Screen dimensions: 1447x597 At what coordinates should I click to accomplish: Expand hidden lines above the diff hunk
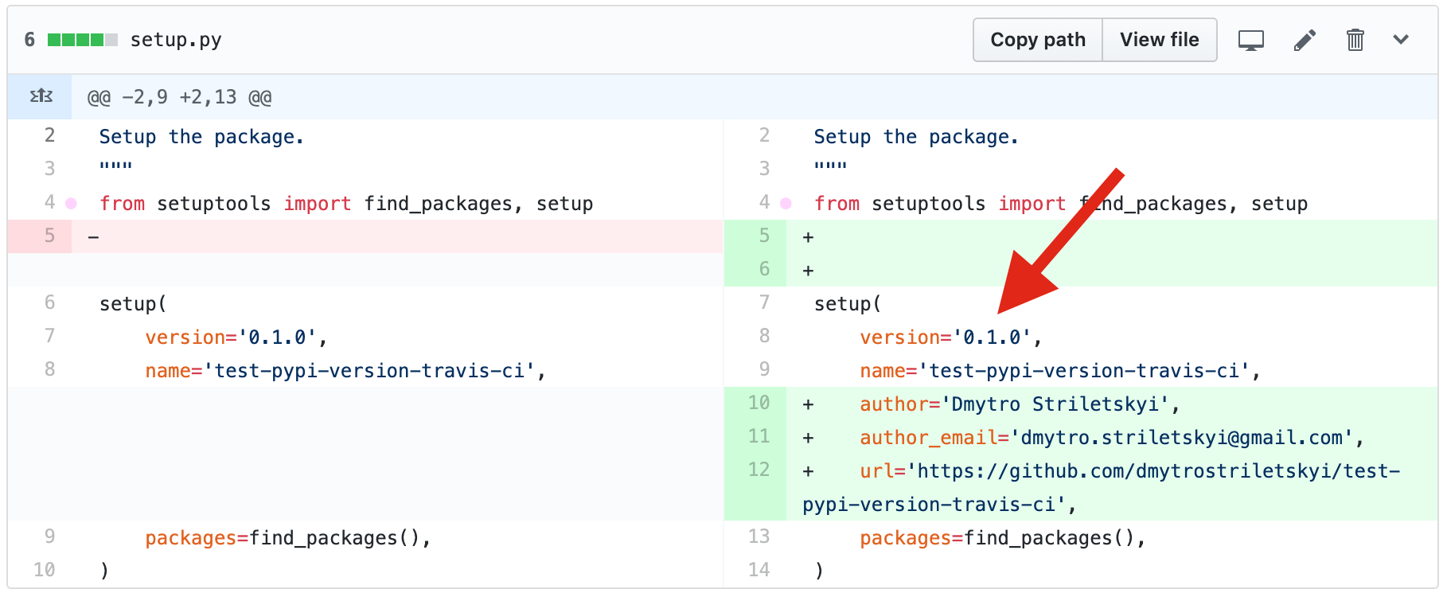(x=41, y=96)
